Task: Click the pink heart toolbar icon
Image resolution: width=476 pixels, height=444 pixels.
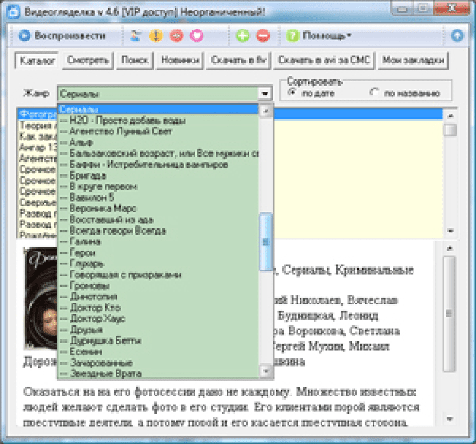Action: coord(197,36)
